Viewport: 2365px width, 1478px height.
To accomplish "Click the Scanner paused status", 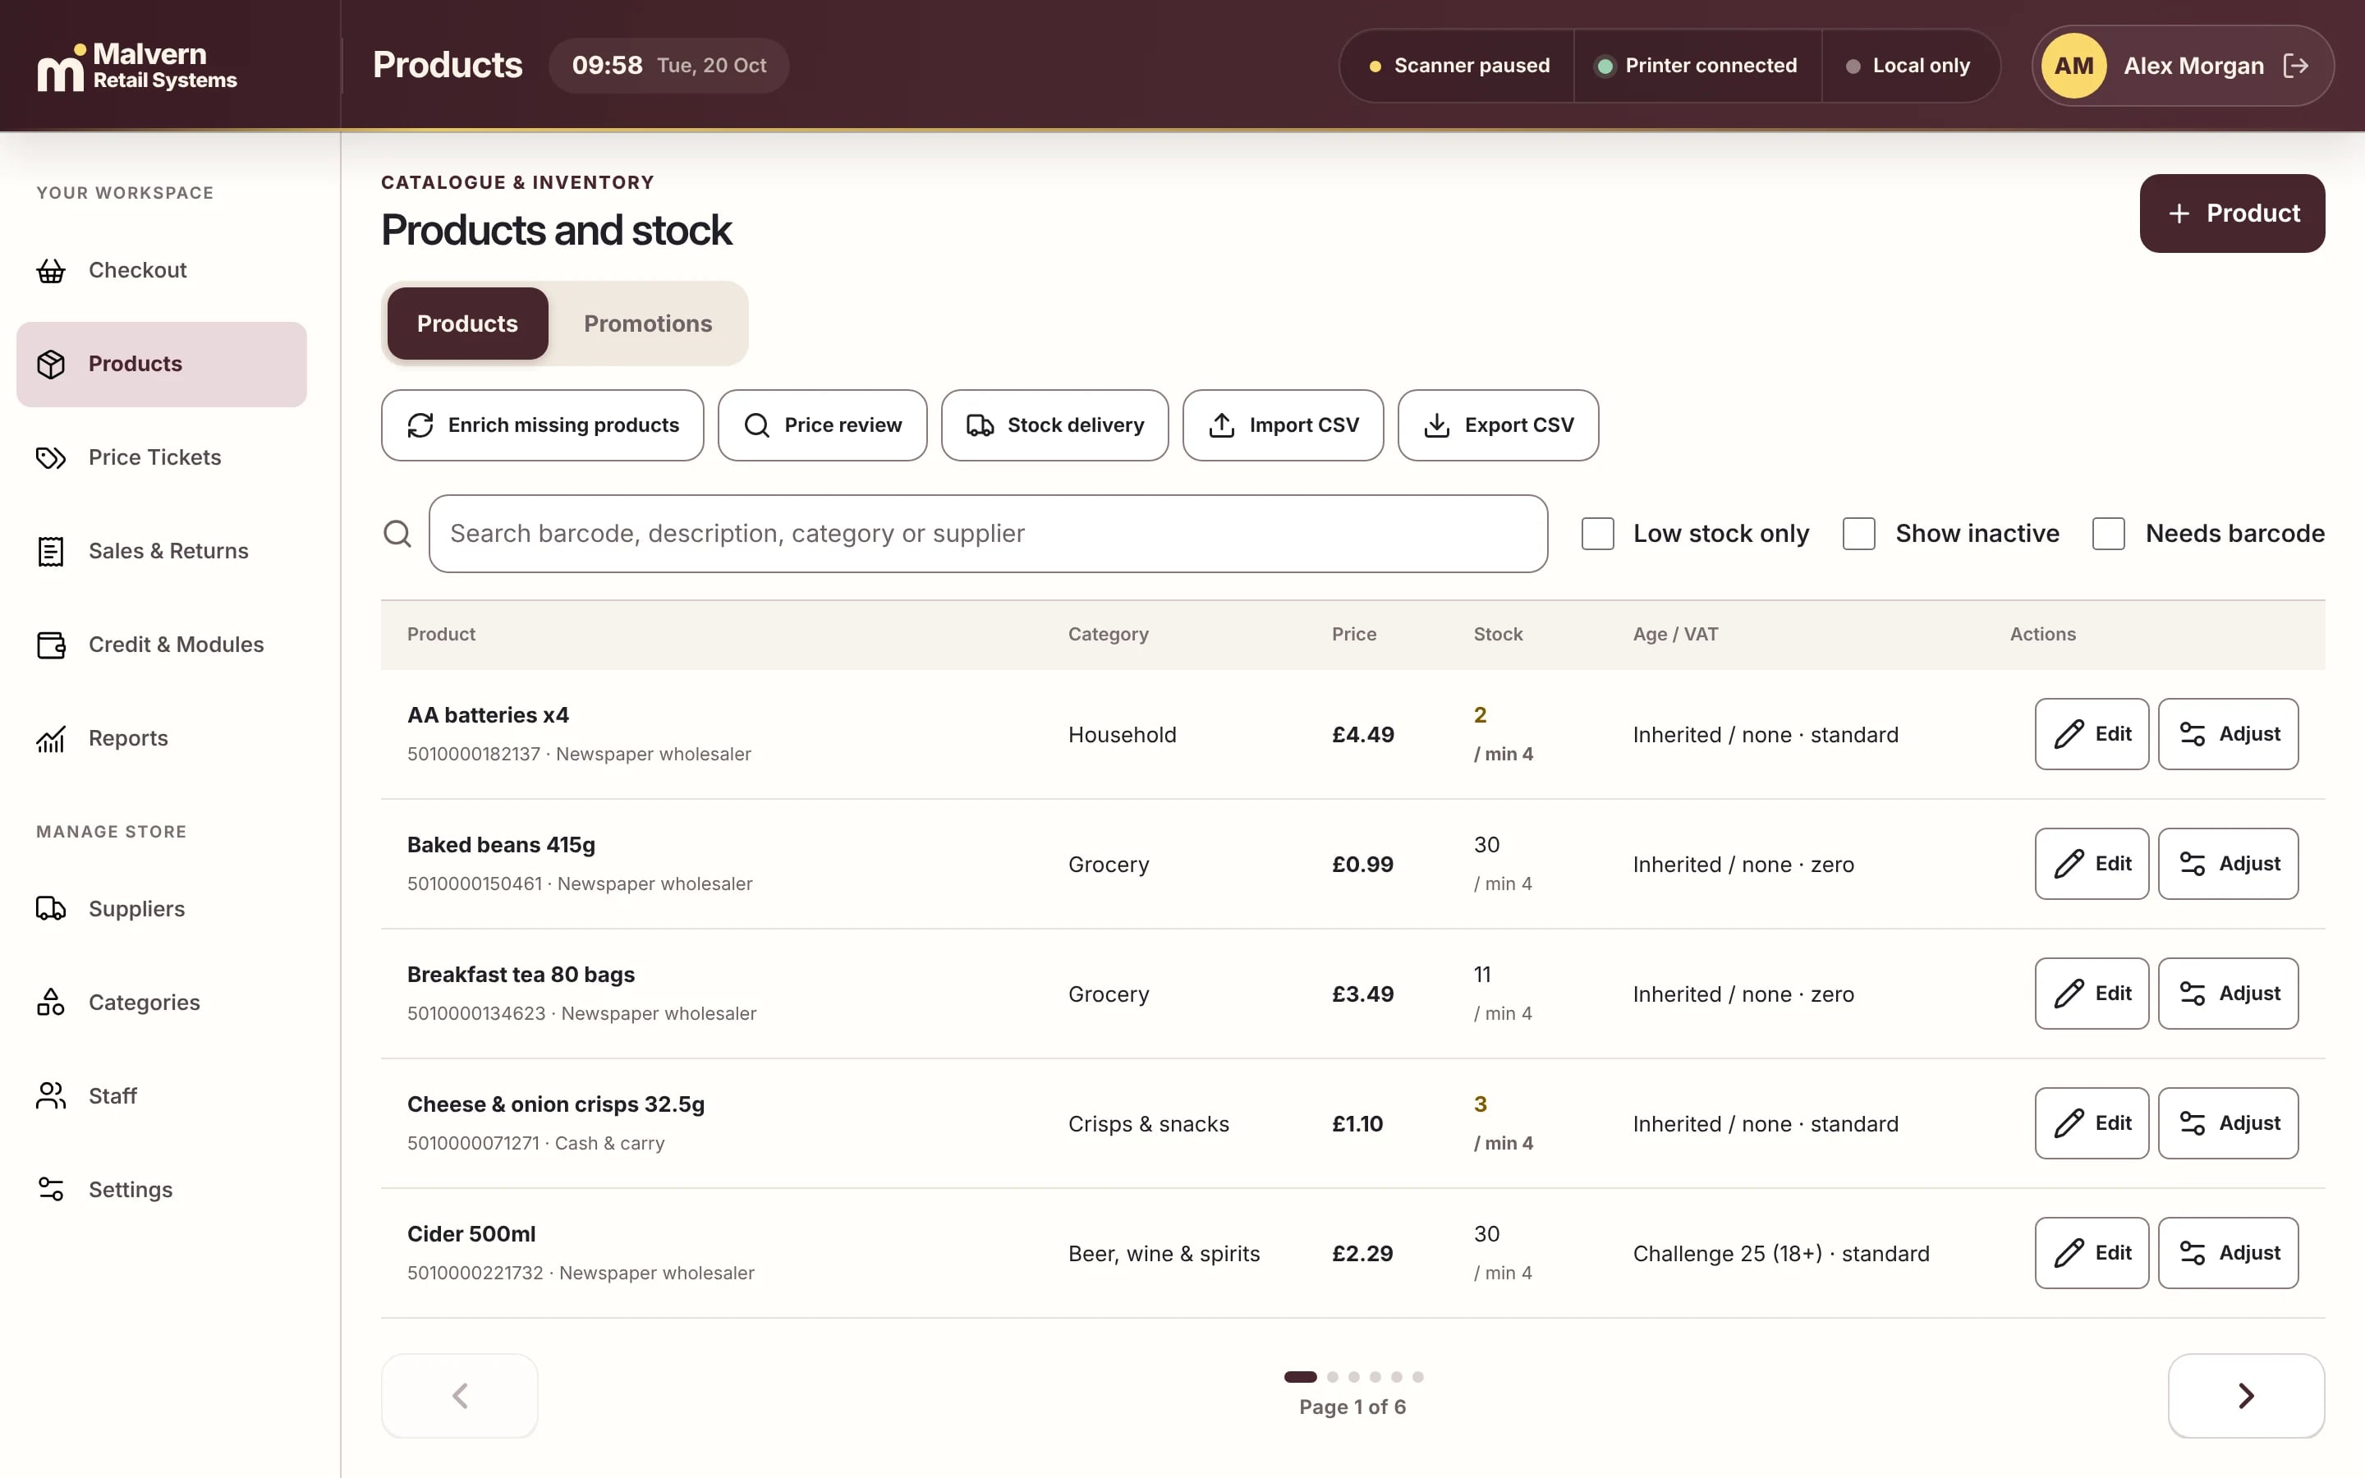I will point(1458,66).
